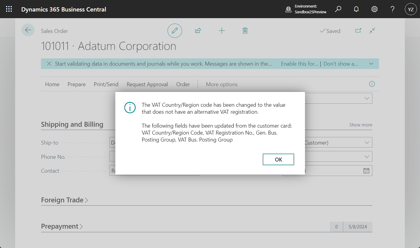Open the help question mark icon
The height and width of the screenshot is (248, 420).
click(392, 9)
